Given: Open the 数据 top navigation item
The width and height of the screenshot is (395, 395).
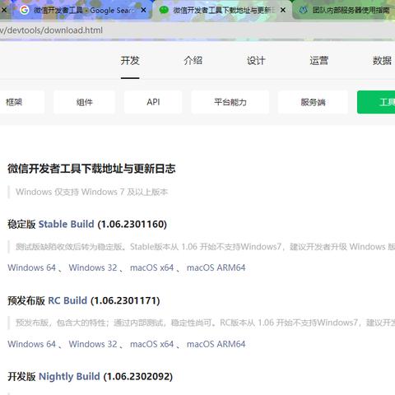Looking at the screenshot, I should pyautogui.click(x=382, y=60).
